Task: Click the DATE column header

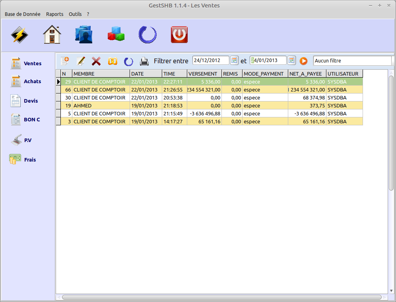Action: 146,74
